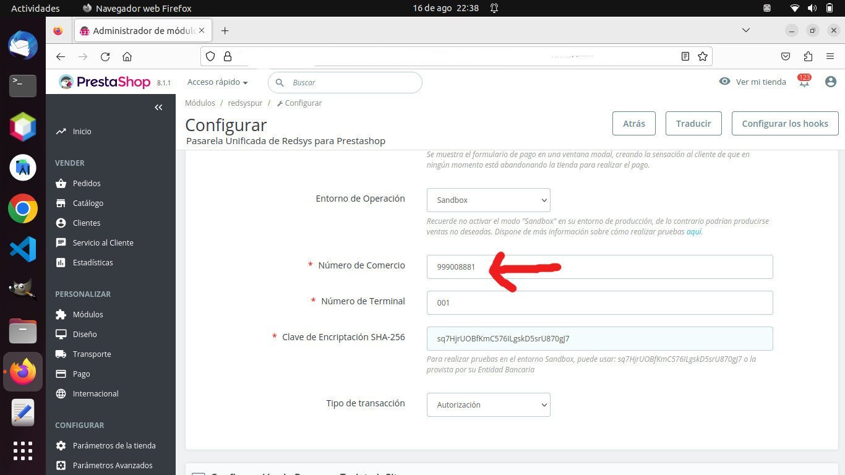Open the Tipo de transacción dropdown

coord(489,404)
